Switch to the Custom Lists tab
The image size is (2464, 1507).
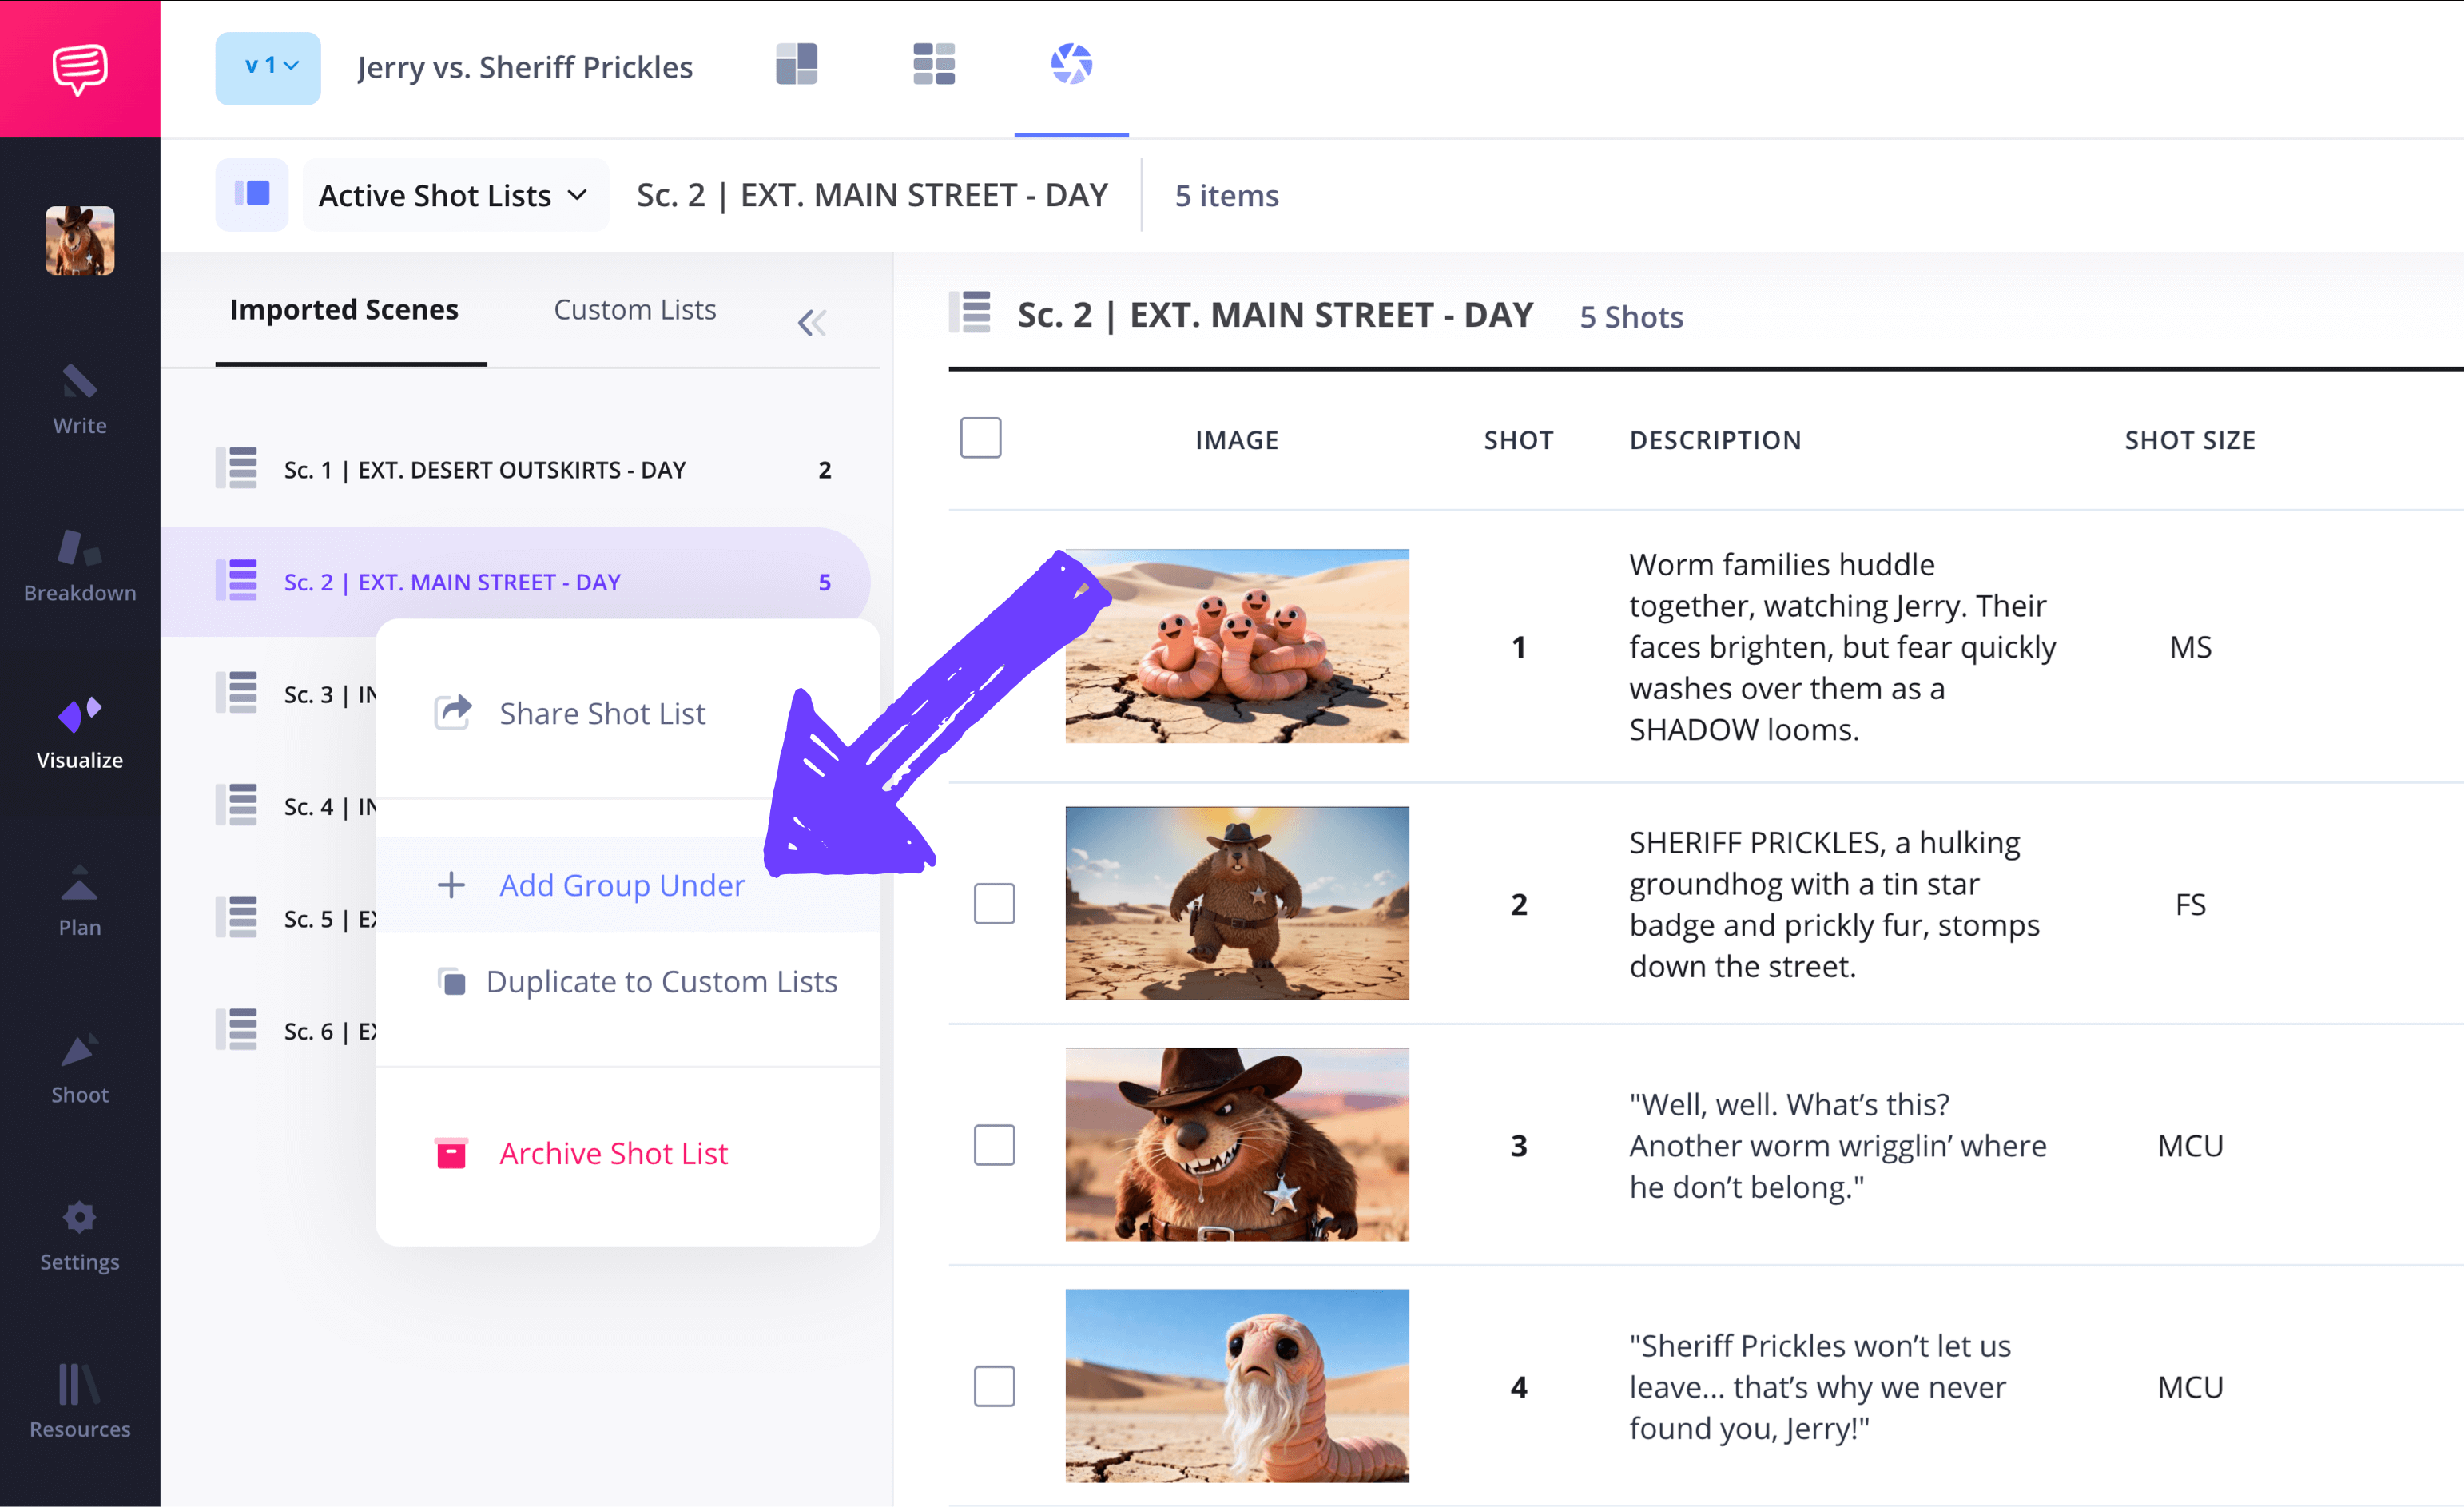pyautogui.click(x=634, y=310)
